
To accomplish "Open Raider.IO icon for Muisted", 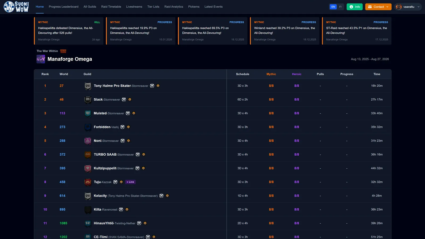I will click(x=134, y=113).
